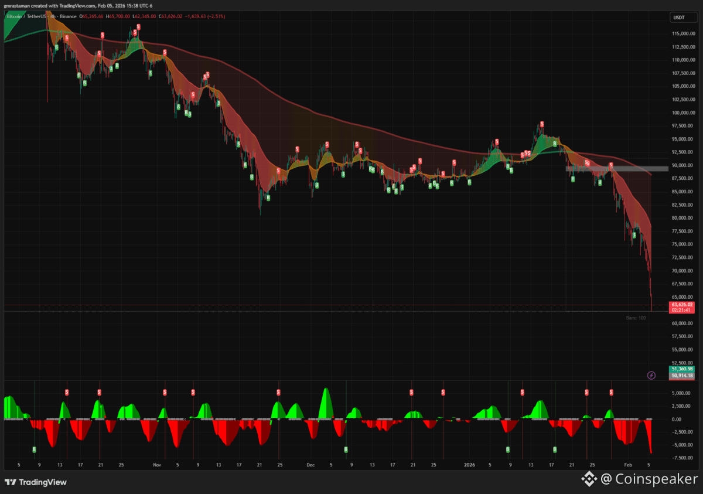Click the gray 50,914.18 price label
This screenshot has width=703, height=494.
pyautogui.click(x=682, y=376)
